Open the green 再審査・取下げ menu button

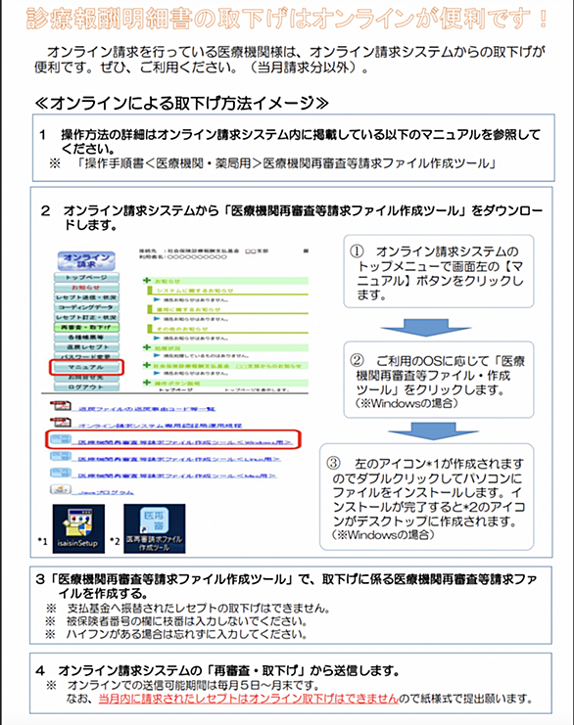point(86,328)
